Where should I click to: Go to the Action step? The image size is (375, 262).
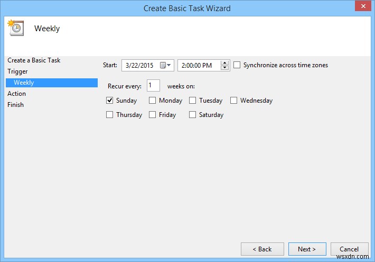click(x=16, y=94)
